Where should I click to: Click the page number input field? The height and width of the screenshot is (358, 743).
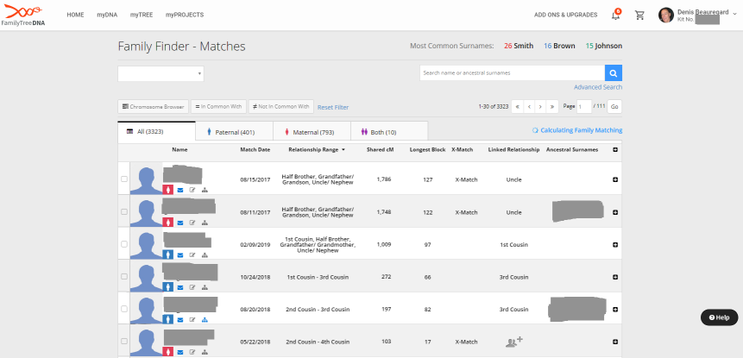(x=584, y=107)
